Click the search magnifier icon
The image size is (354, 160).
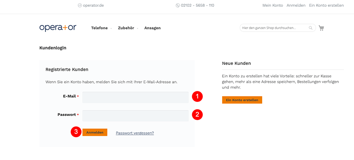point(311,28)
